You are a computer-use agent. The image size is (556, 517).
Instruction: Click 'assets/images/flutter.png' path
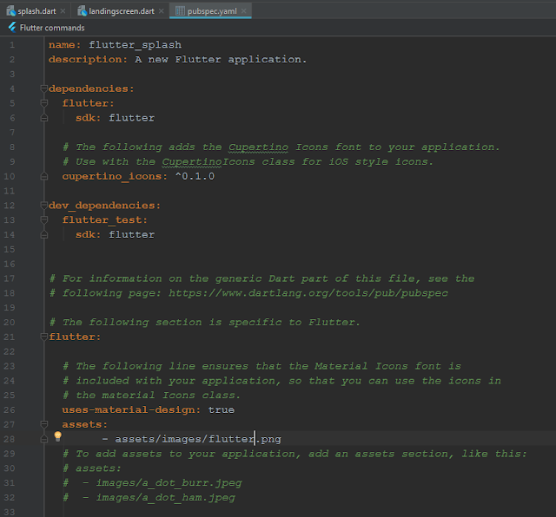(198, 439)
